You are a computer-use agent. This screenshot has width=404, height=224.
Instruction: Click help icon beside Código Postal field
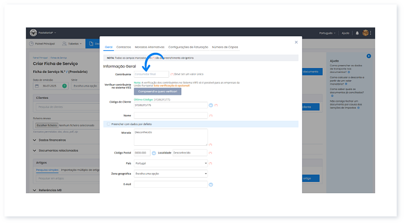(x=154, y=152)
